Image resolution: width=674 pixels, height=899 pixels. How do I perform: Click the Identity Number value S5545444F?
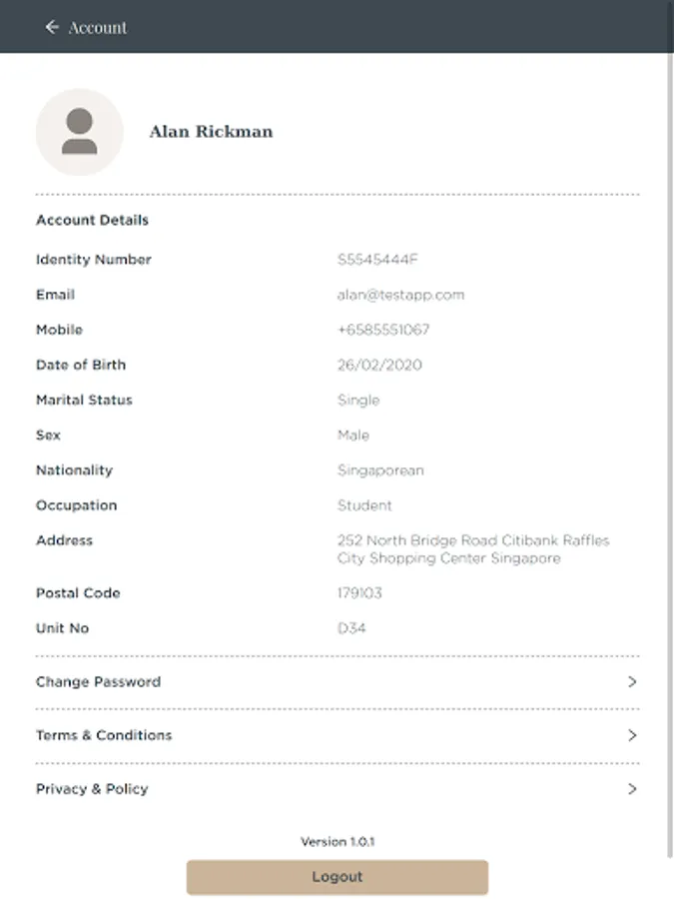(377, 260)
